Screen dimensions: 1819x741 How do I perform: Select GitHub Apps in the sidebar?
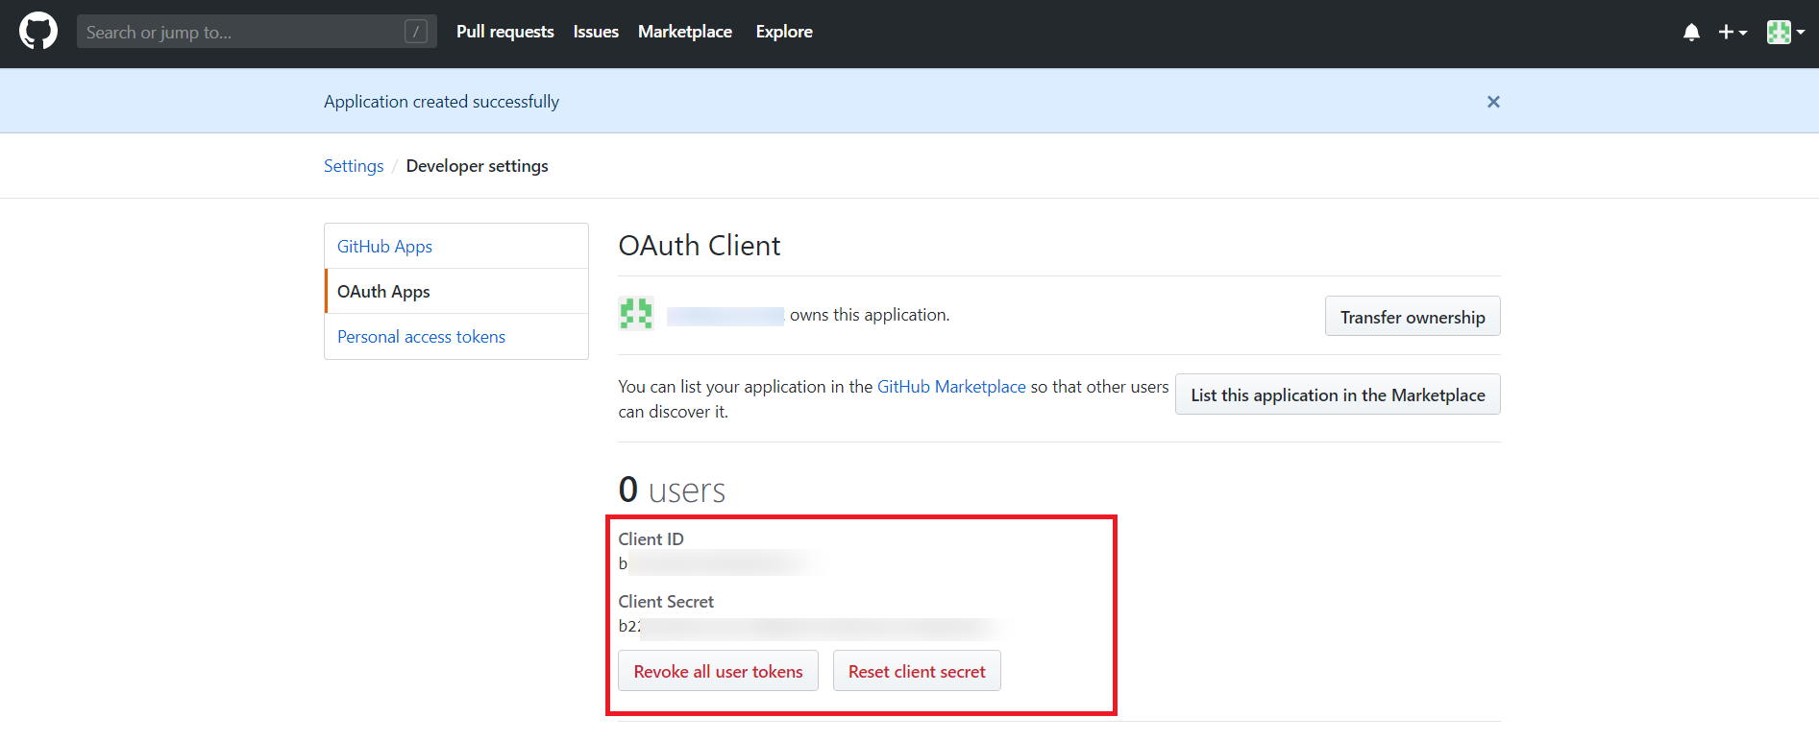tap(456, 247)
